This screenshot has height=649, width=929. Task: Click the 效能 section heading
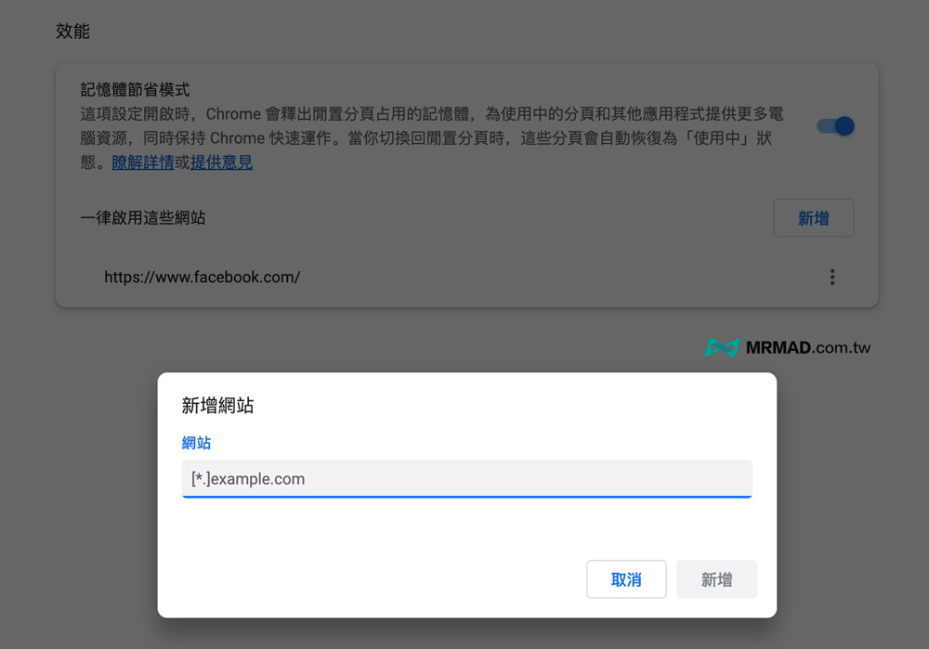(72, 32)
